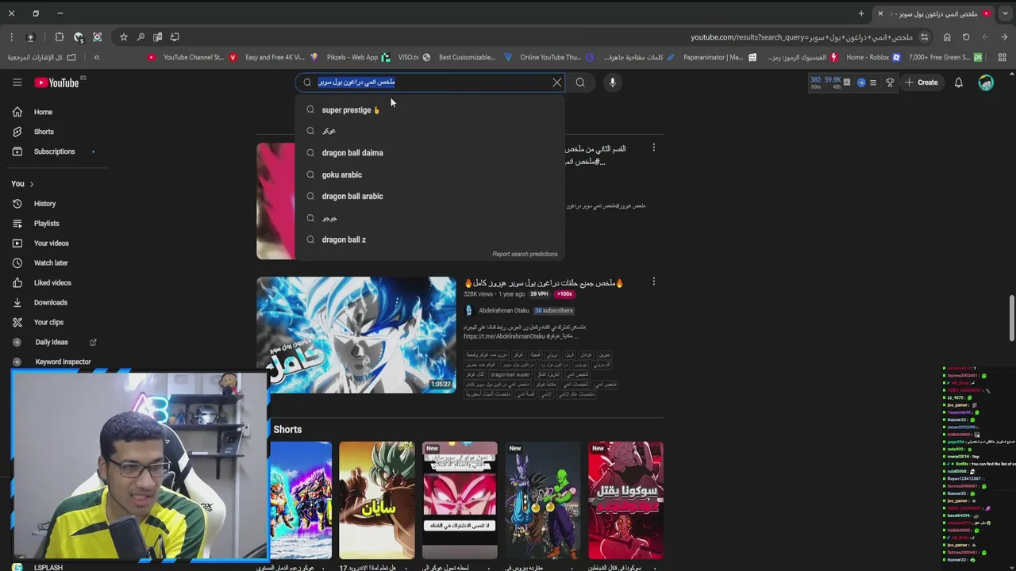Open a new browser tab
Image resolution: width=1016 pixels, height=571 pixels.
click(x=861, y=13)
